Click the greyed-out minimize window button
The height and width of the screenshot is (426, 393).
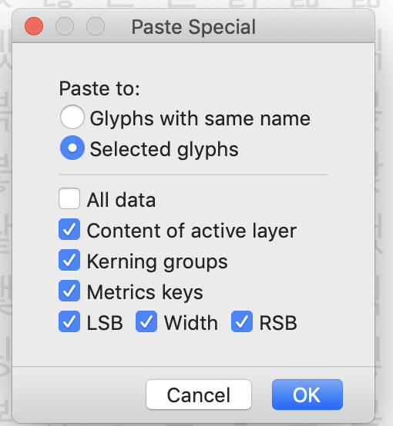click(65, 26)
